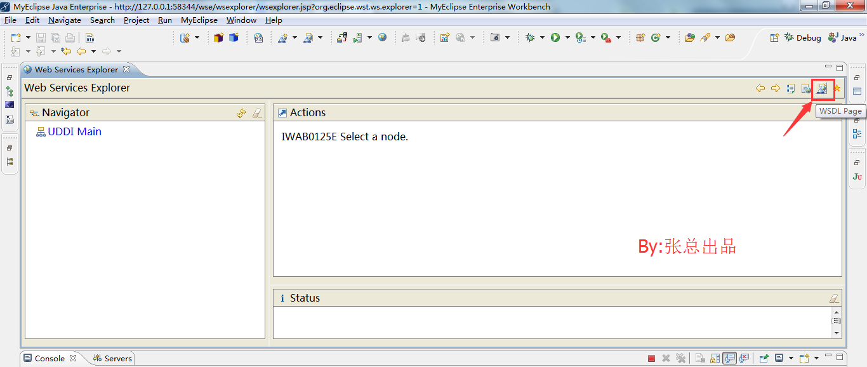Open the Edit menu
This screenshot has width=867, height=367.
pyautogui.click(x=32, y=20)
